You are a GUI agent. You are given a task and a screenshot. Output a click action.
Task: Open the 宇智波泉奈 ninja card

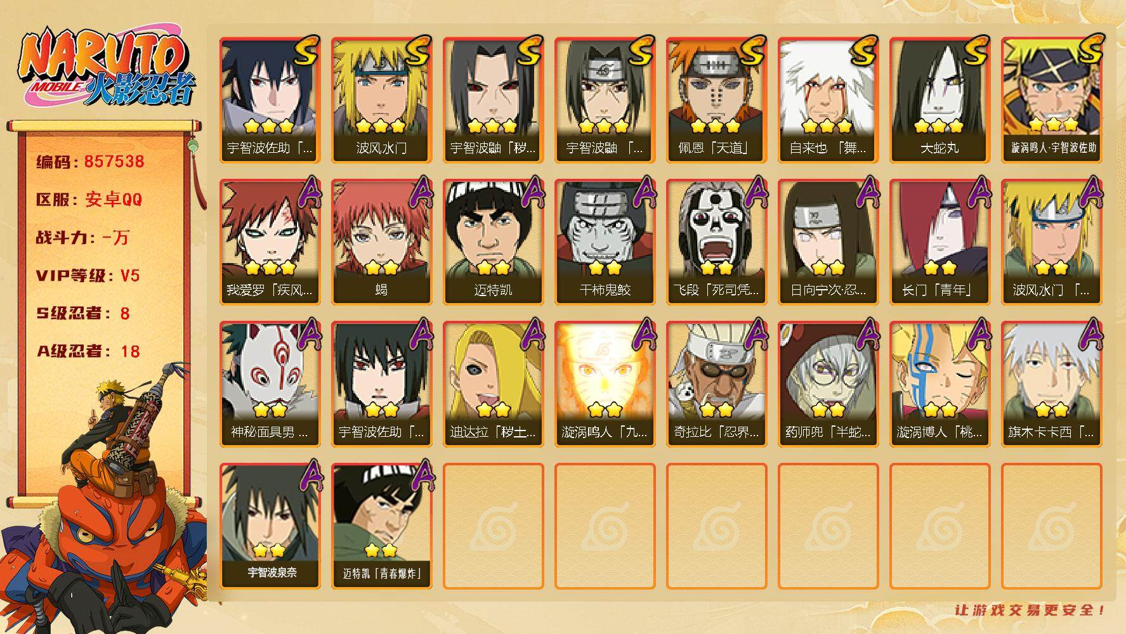pyautogui.click(x=270, y=526)
